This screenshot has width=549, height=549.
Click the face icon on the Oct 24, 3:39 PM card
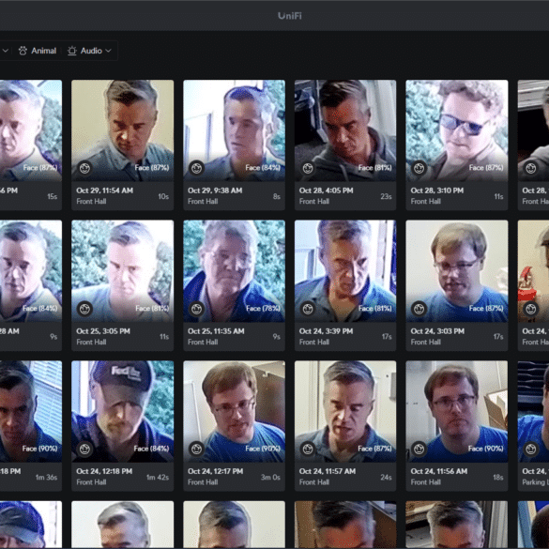[308, 309]
